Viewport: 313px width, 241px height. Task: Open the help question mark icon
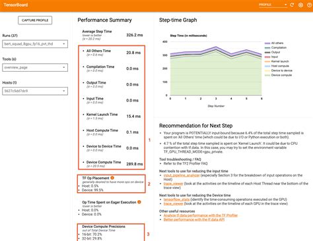(x=309, y=5)
